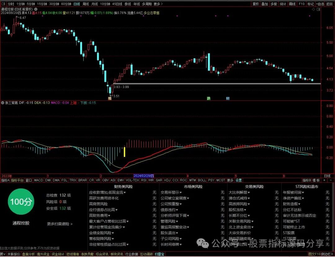
Task: Expand 公司被立案调查 risk item
Action: (175, 198)
